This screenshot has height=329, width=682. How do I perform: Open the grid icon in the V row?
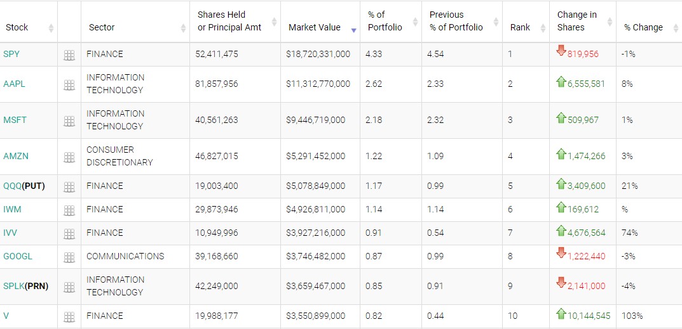(69, 317)
